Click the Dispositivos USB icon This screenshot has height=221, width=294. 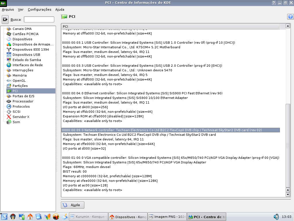click(x=9, y=55)
